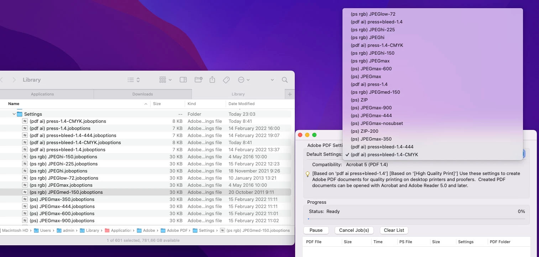
Task: Switch to the Downloads tab in Finder
Action: (142, 94)
